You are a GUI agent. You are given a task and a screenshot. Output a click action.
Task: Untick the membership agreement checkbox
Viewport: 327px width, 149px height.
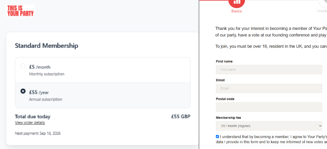[217, 137]
